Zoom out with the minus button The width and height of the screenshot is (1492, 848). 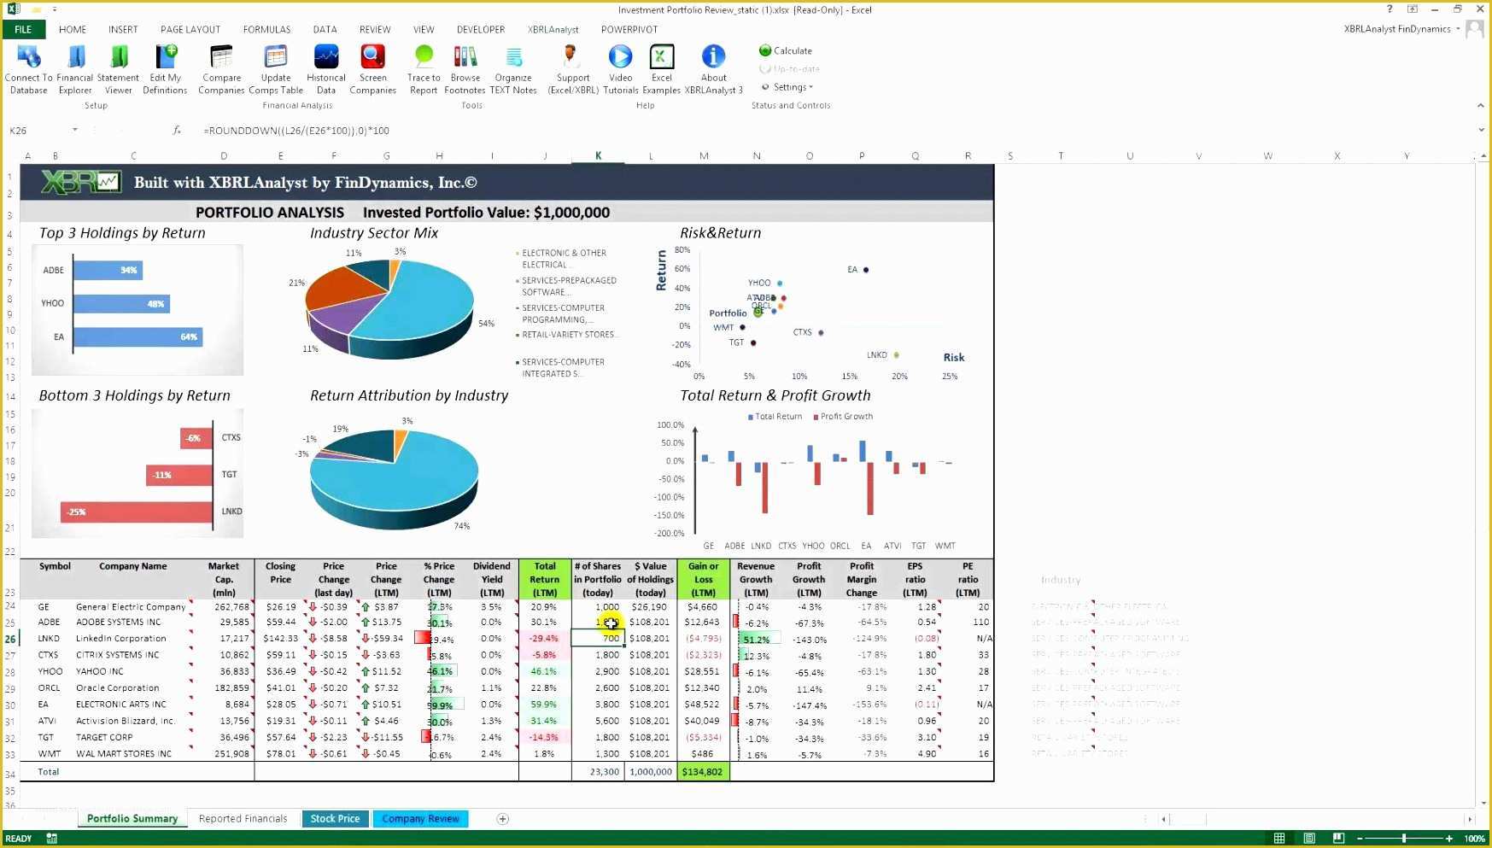pos(1360,839)
